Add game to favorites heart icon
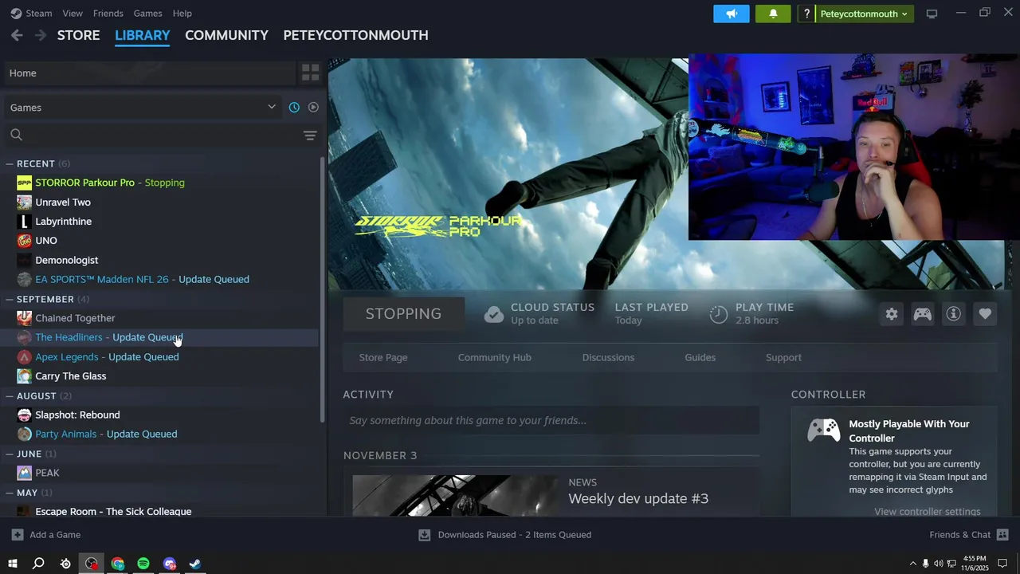This screenshot has width=1020, height=574. 985,314
